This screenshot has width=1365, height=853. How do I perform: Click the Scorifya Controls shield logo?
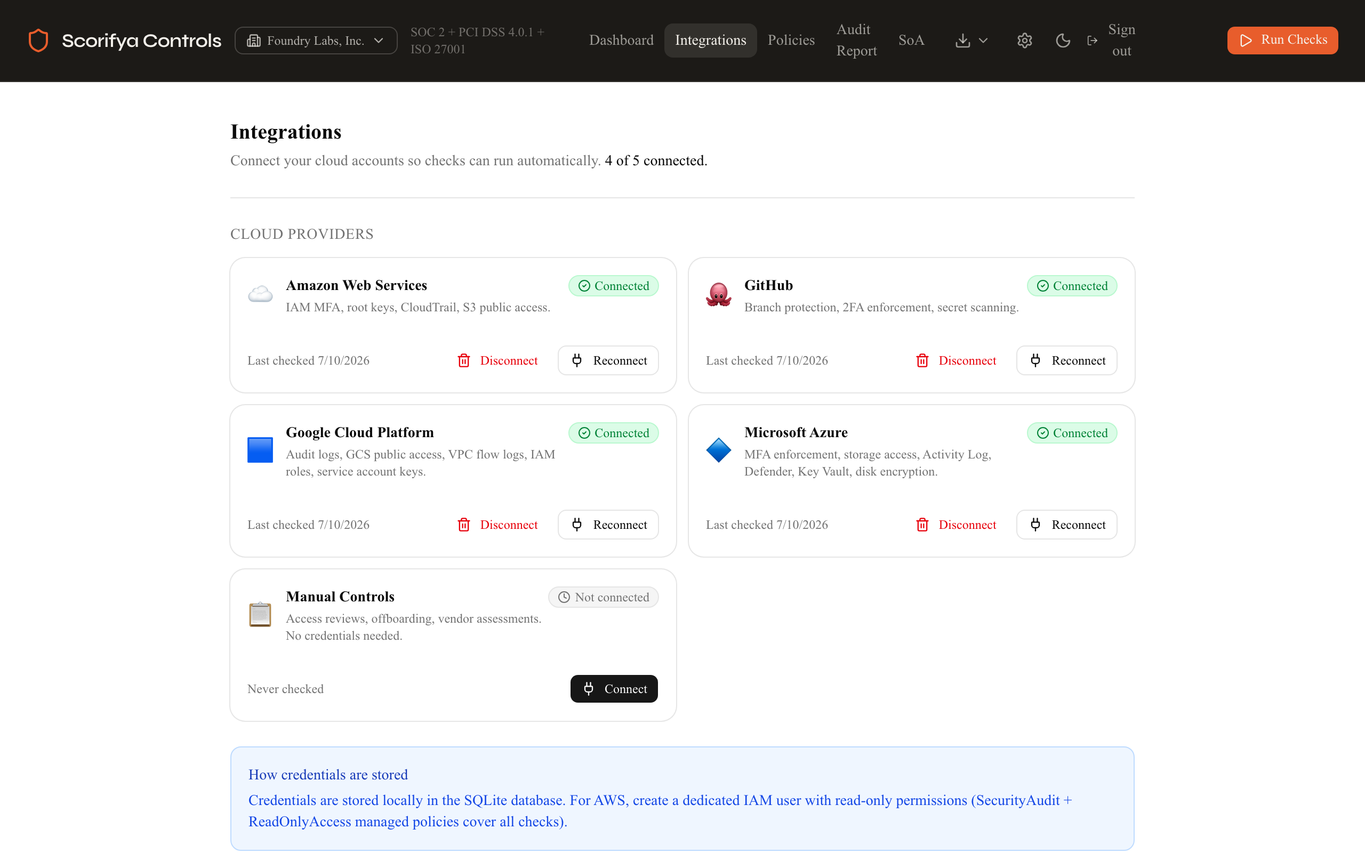[x=38, y=41]
